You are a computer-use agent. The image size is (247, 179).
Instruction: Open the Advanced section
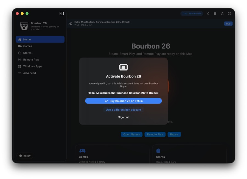coord(40,73)
